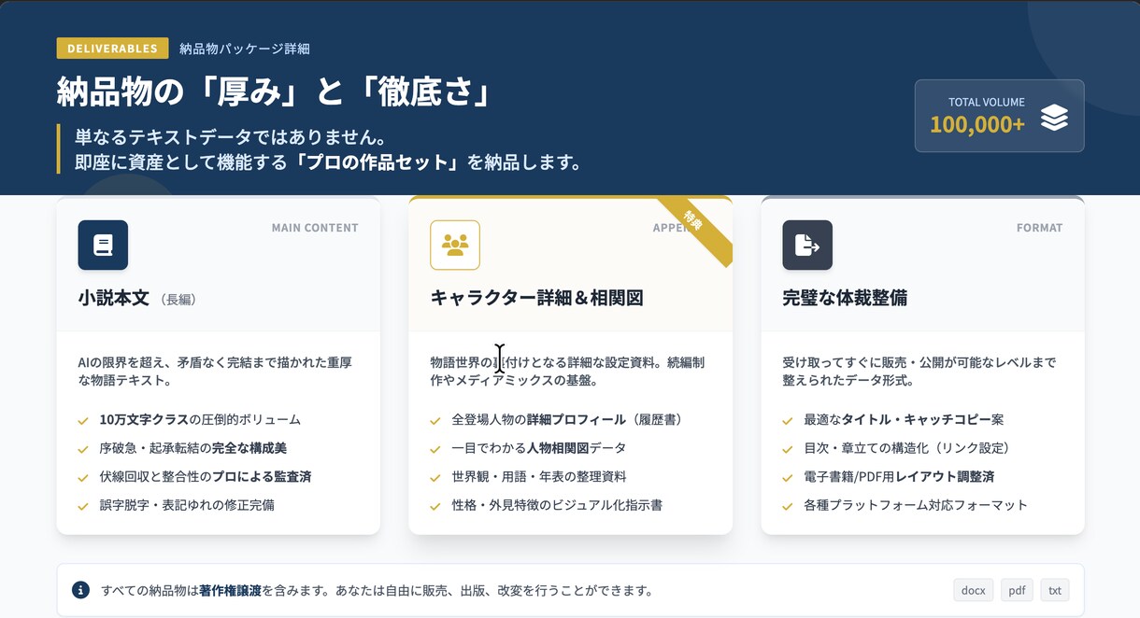
Task: Click the text 一目でわかる人物相関図データ
Action: (539, 448)
